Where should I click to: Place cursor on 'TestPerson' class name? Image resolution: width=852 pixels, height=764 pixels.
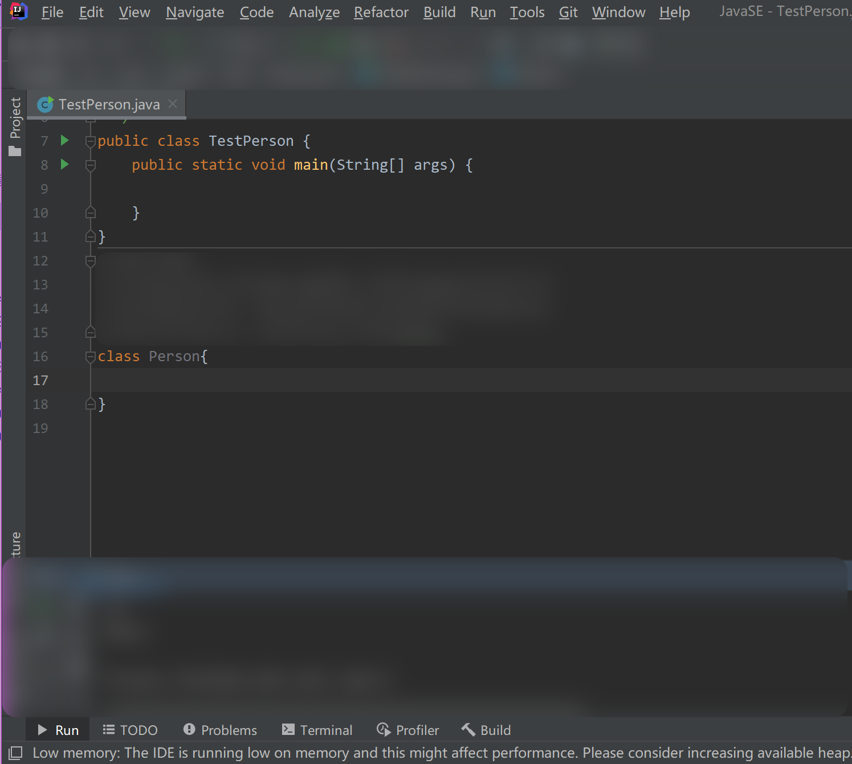251,141
